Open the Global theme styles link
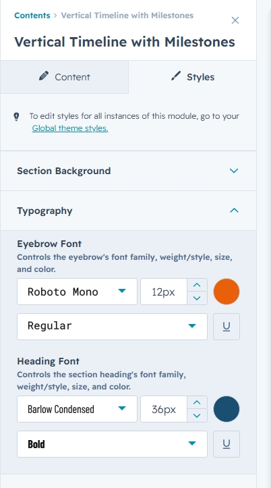Viewport: 271px width, 488px height. 70,128
